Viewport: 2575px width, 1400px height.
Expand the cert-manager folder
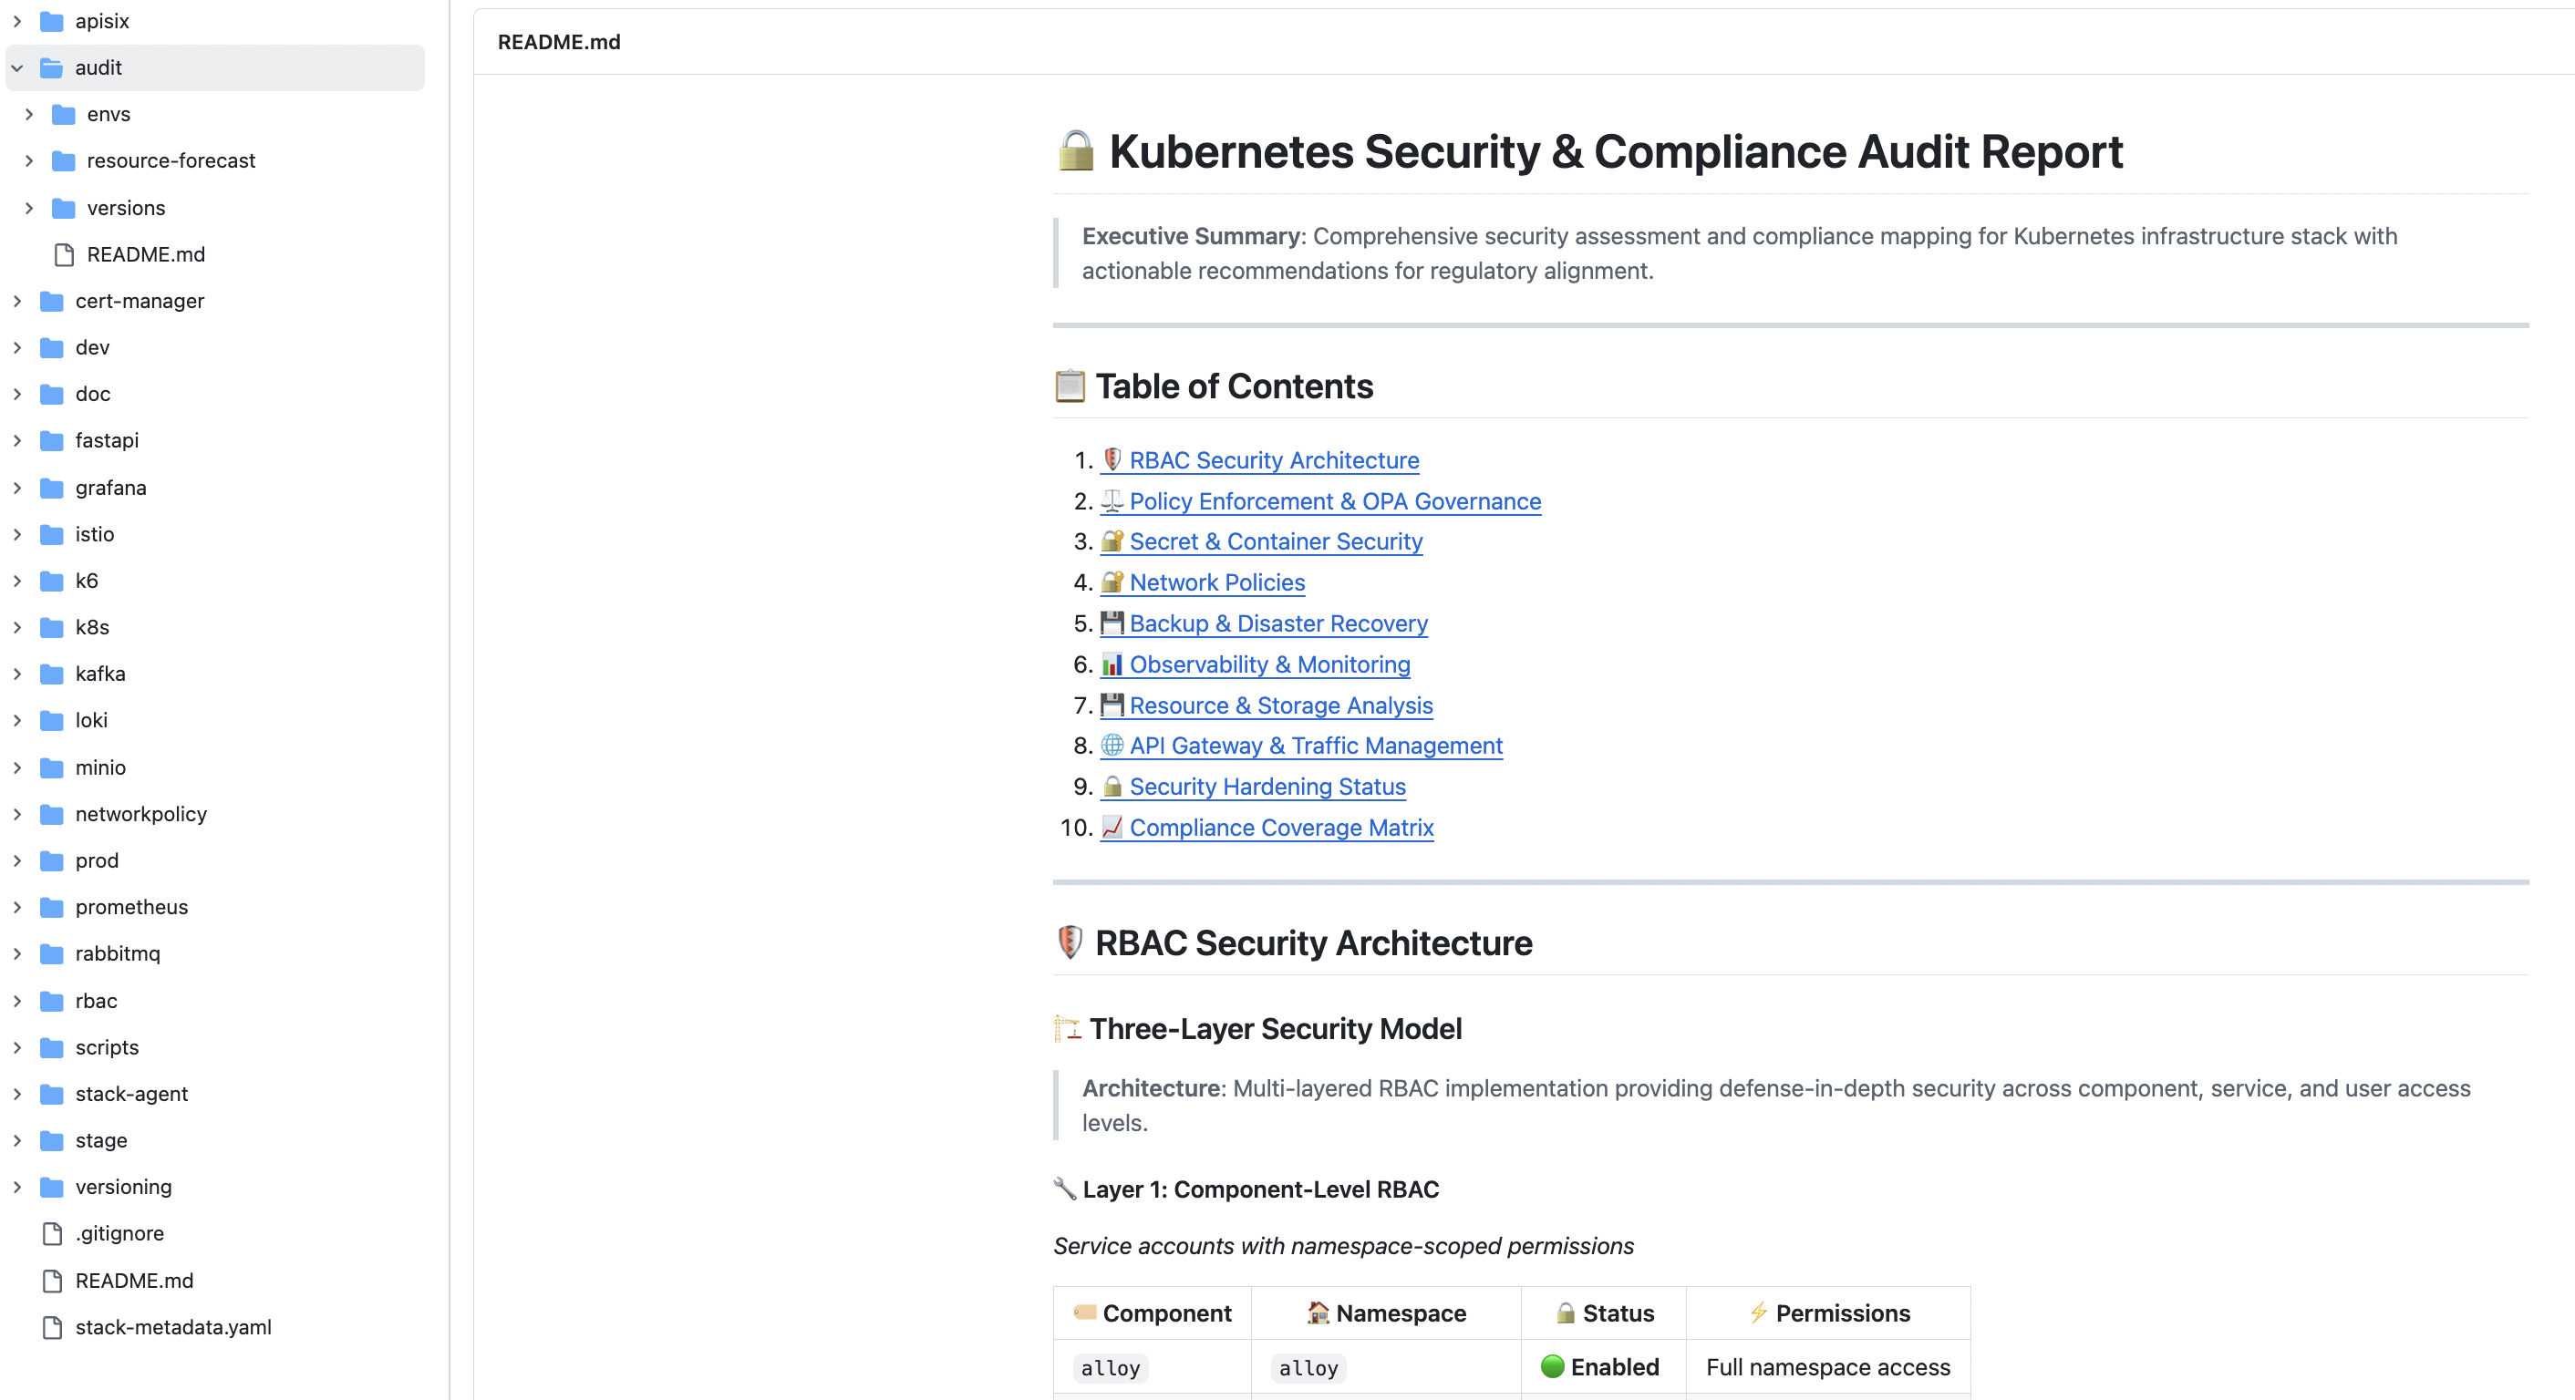(16, 301)
